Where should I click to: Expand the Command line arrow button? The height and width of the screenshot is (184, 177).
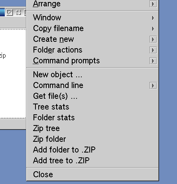[153, 86]
